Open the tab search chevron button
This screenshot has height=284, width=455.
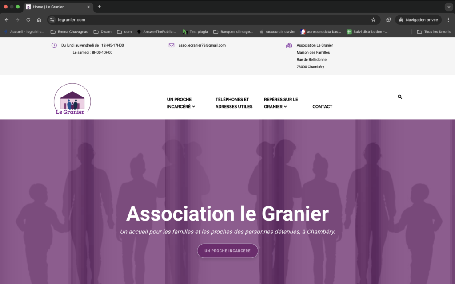(x=449, y=7)
